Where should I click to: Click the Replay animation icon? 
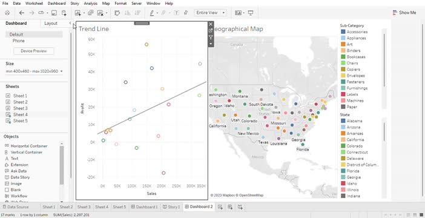pos(41,13)
